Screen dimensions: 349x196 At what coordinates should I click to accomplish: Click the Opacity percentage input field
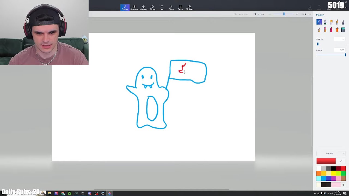click(x=340, y=50)
